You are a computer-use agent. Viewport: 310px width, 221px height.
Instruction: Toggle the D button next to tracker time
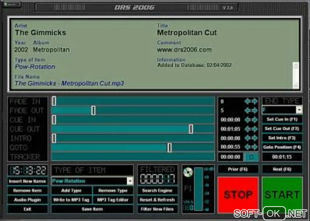(251, 157)
